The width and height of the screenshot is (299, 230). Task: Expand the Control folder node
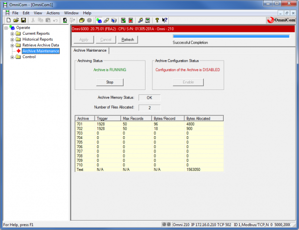(x=12, y=57)
